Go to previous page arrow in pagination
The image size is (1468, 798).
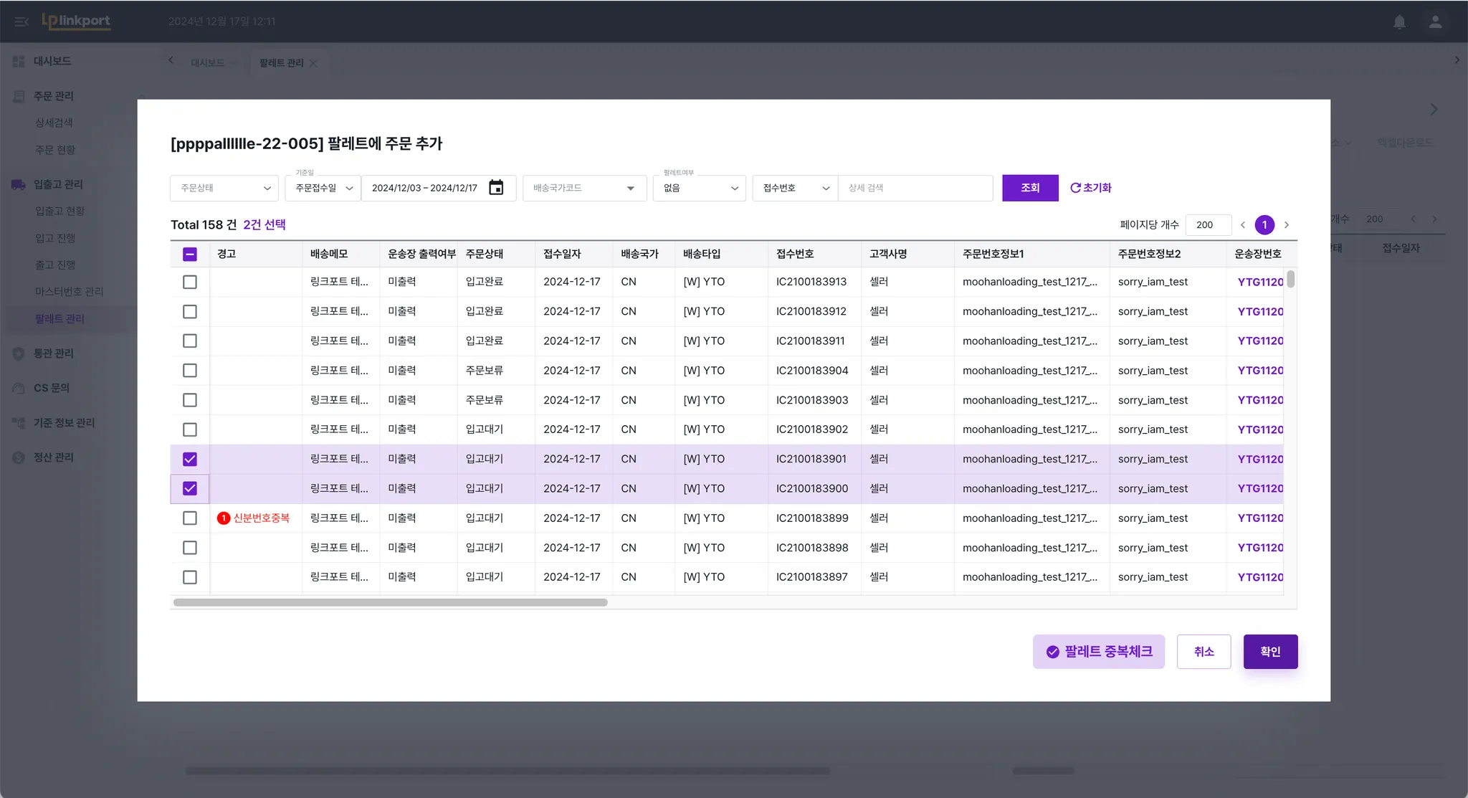pyautogui.click(x=1243, y=225)
